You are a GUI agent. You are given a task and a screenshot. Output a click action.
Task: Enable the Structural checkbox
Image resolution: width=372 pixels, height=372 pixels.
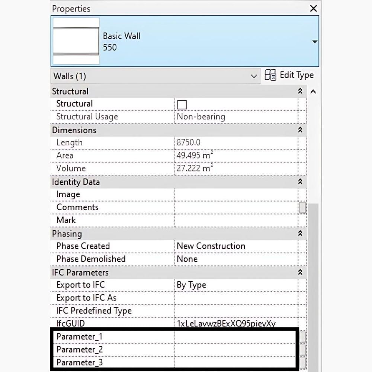tap(182, 104)
